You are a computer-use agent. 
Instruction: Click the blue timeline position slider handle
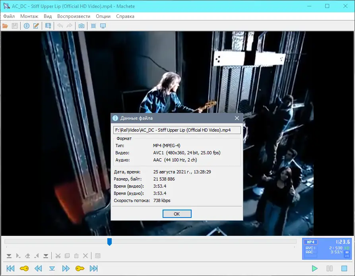(x=110, y=241)
